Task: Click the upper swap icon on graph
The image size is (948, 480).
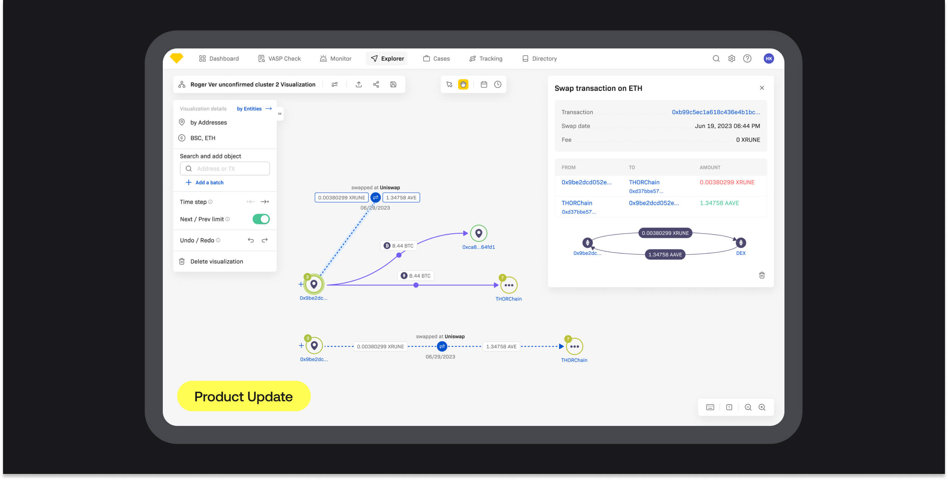Action: (x=376, y=198)
